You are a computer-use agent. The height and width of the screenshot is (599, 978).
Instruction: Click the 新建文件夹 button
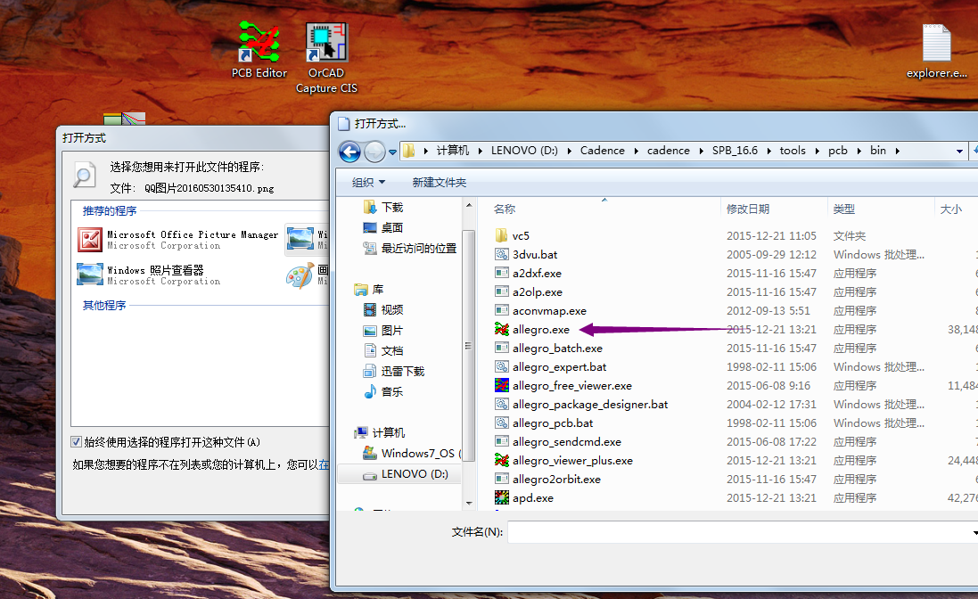coord(440,182)
